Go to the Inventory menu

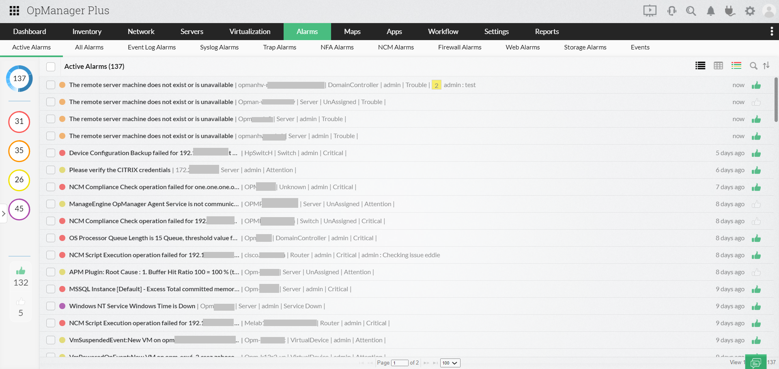click(x=87, y=32)
